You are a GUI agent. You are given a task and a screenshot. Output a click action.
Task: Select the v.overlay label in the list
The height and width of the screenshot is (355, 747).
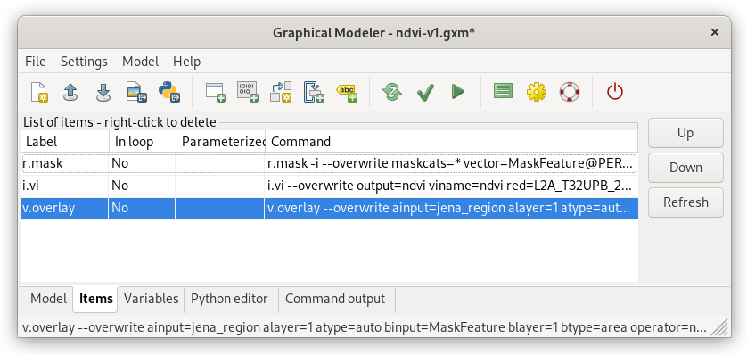coord(48,208)
